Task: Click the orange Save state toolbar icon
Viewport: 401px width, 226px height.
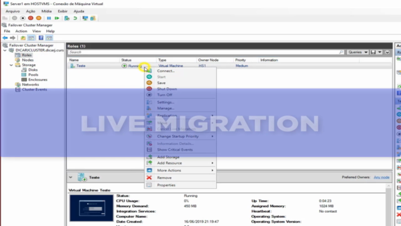Action: [39, 18]
